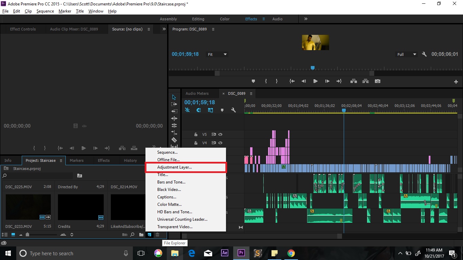
Task: Switch to Color workspace
Action: pos(225,19)
